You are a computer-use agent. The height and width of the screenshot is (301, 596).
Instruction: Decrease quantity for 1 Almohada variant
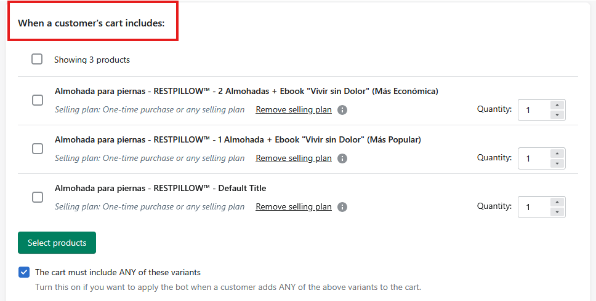pos(557,163)
